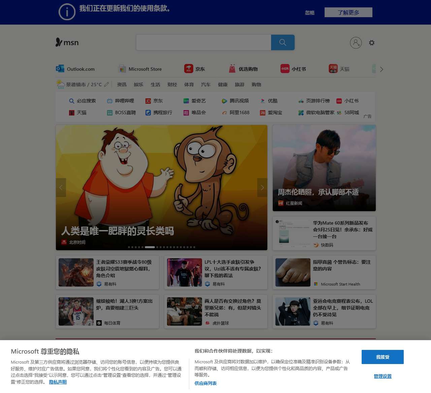This screenshot has width=431, height=393.
Task: Open the 小红书 icon in top shortcut bar
Action: [x=285, y=69]
